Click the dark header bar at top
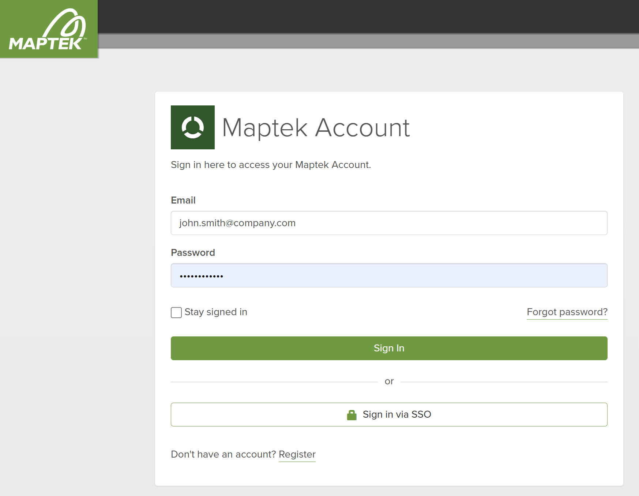The width and height of the screenshot is (639, 496). pos(366,16)
